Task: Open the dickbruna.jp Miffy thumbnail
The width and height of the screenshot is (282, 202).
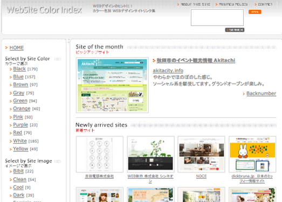Action: pyautogui.click(x=252, y=154)
